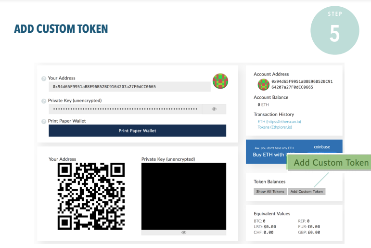The height and width of the screenshot is (248, 371).
Task: Select the account address text 0x94d65F9951aB8E96B52BC91…
Action: click(302, 84)
